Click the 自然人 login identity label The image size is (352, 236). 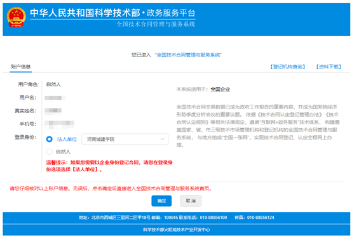pyautogui.click(x=63, y=152)
